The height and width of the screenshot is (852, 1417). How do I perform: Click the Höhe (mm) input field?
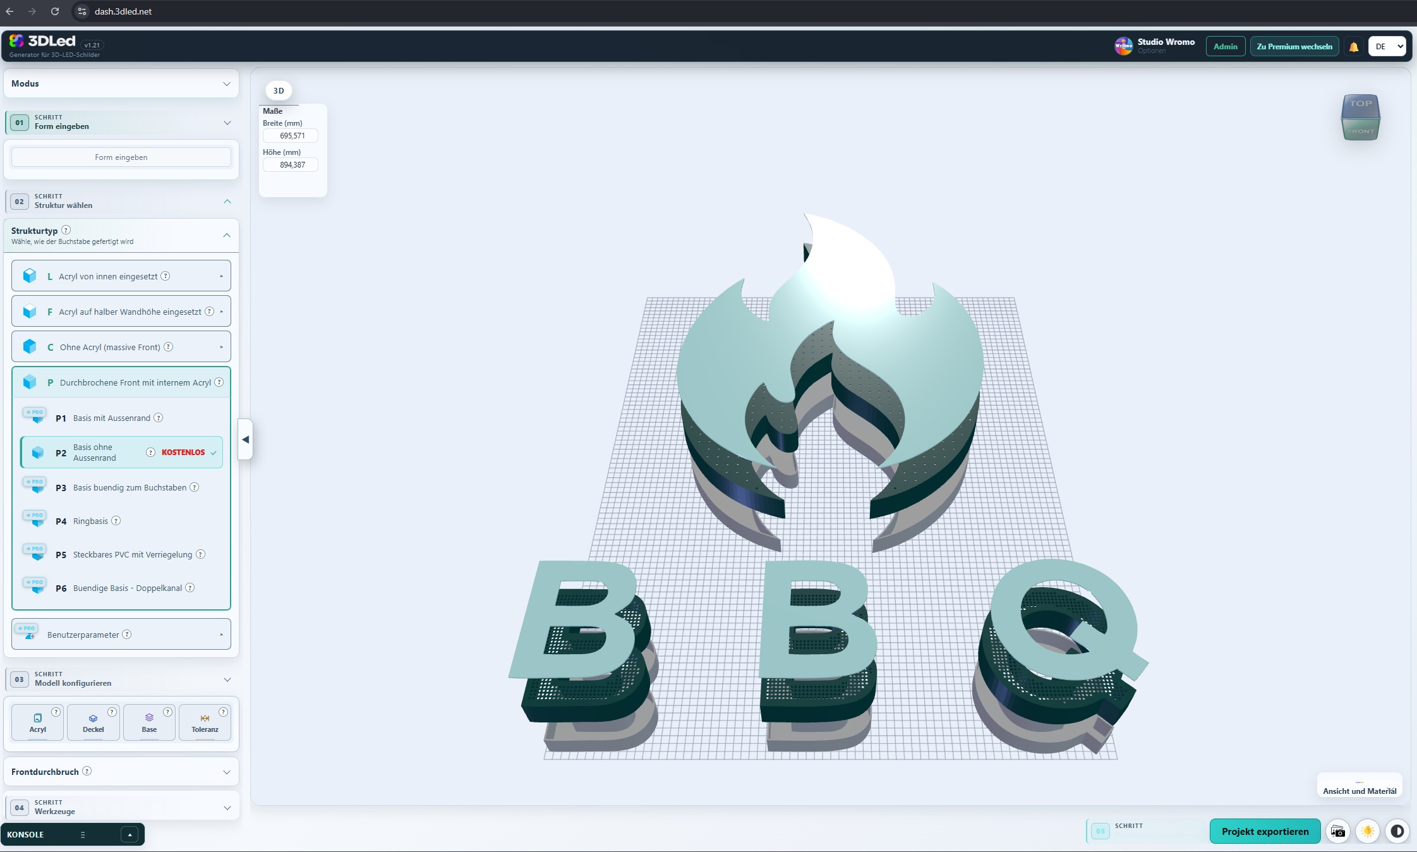tap(291, 165)
